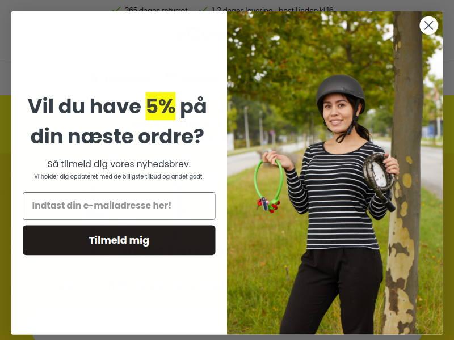Click the heading words 'Vil du have'
Image resolution: width=454 pixels, height=340 pixels.
84,106
